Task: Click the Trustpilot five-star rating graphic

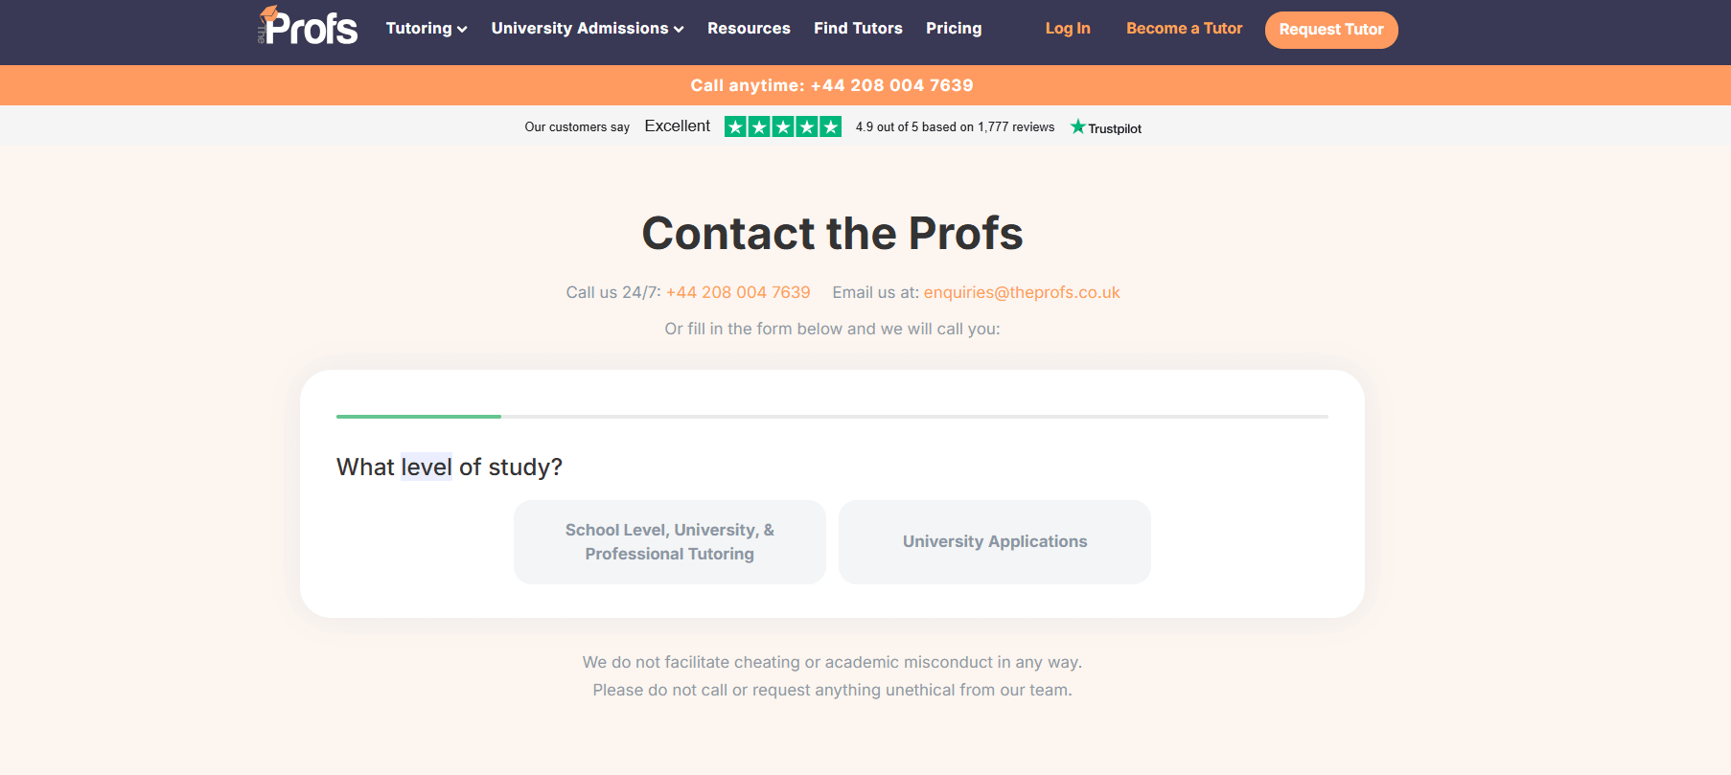Action: (782, 126)
